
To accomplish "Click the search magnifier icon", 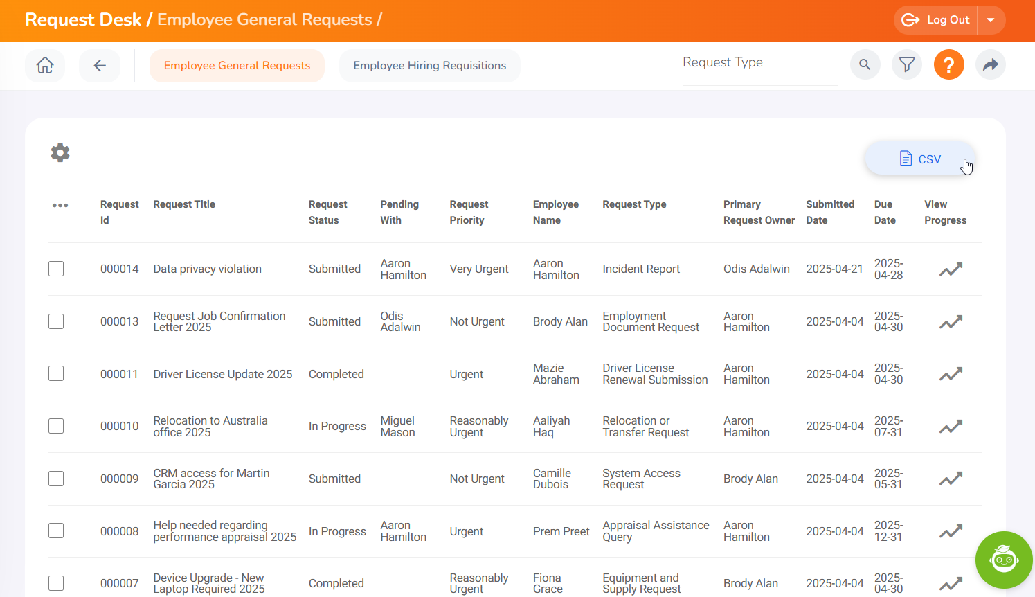I will tap(865, 64).
